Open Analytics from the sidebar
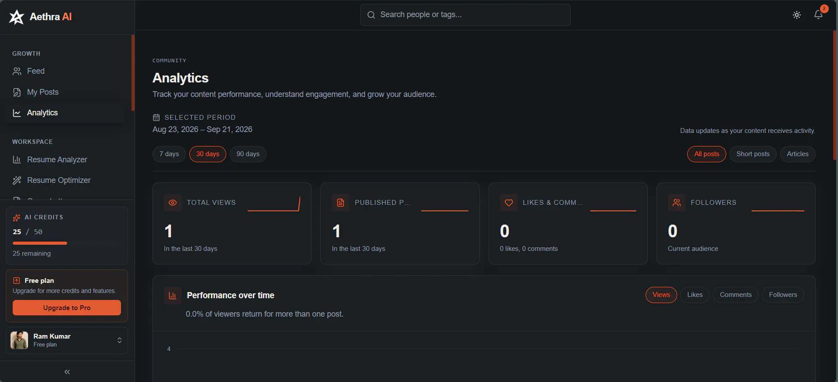The height and width of the screenshot is (382, 838). (x=66, y=113)
